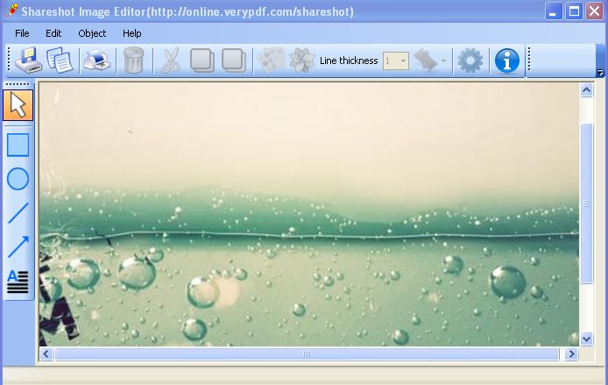Click the first overlapping squares toolbar icon
This screenshot has height=385, width=608.
pyautogui.click(x=202, y=61)
